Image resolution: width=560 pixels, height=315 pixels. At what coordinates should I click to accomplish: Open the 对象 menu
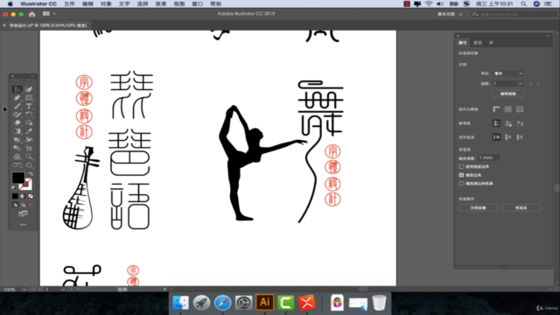pos(106,3)
